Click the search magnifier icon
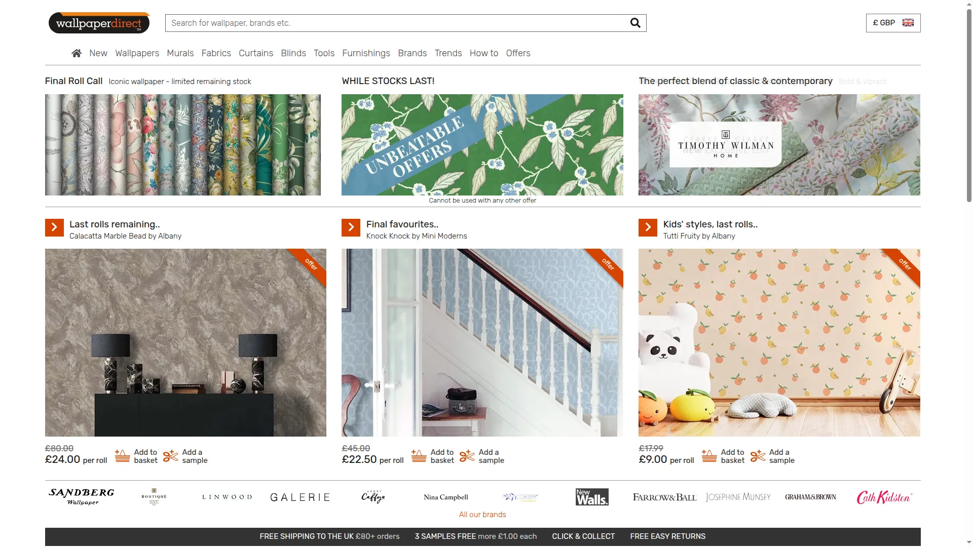973x547 pixels. (x=635, y=23)
